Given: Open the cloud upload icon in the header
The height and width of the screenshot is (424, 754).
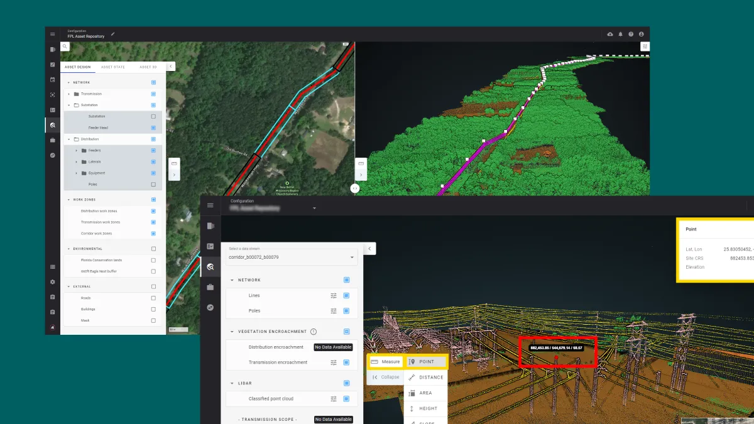Looking at the screenshot, I should [x=609, y=34].
